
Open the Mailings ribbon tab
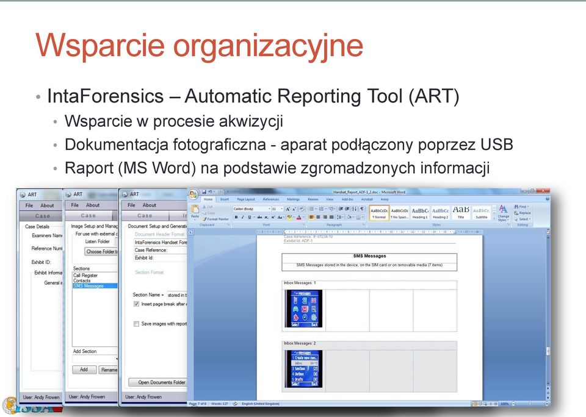pos(294,199)
